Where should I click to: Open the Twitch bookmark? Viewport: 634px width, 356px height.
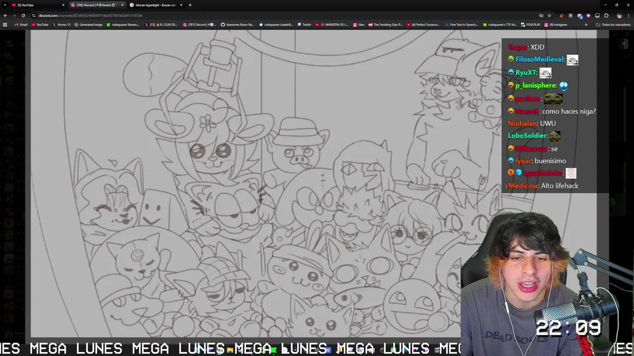point(304,25)
